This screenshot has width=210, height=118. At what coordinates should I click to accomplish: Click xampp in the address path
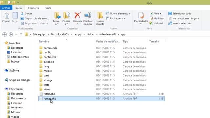coord(77,34)
